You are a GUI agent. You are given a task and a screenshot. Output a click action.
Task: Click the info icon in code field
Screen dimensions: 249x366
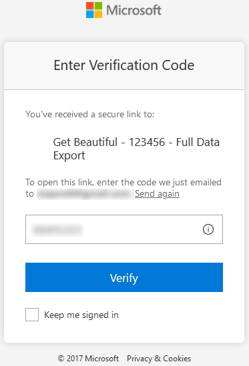(208, 229)
